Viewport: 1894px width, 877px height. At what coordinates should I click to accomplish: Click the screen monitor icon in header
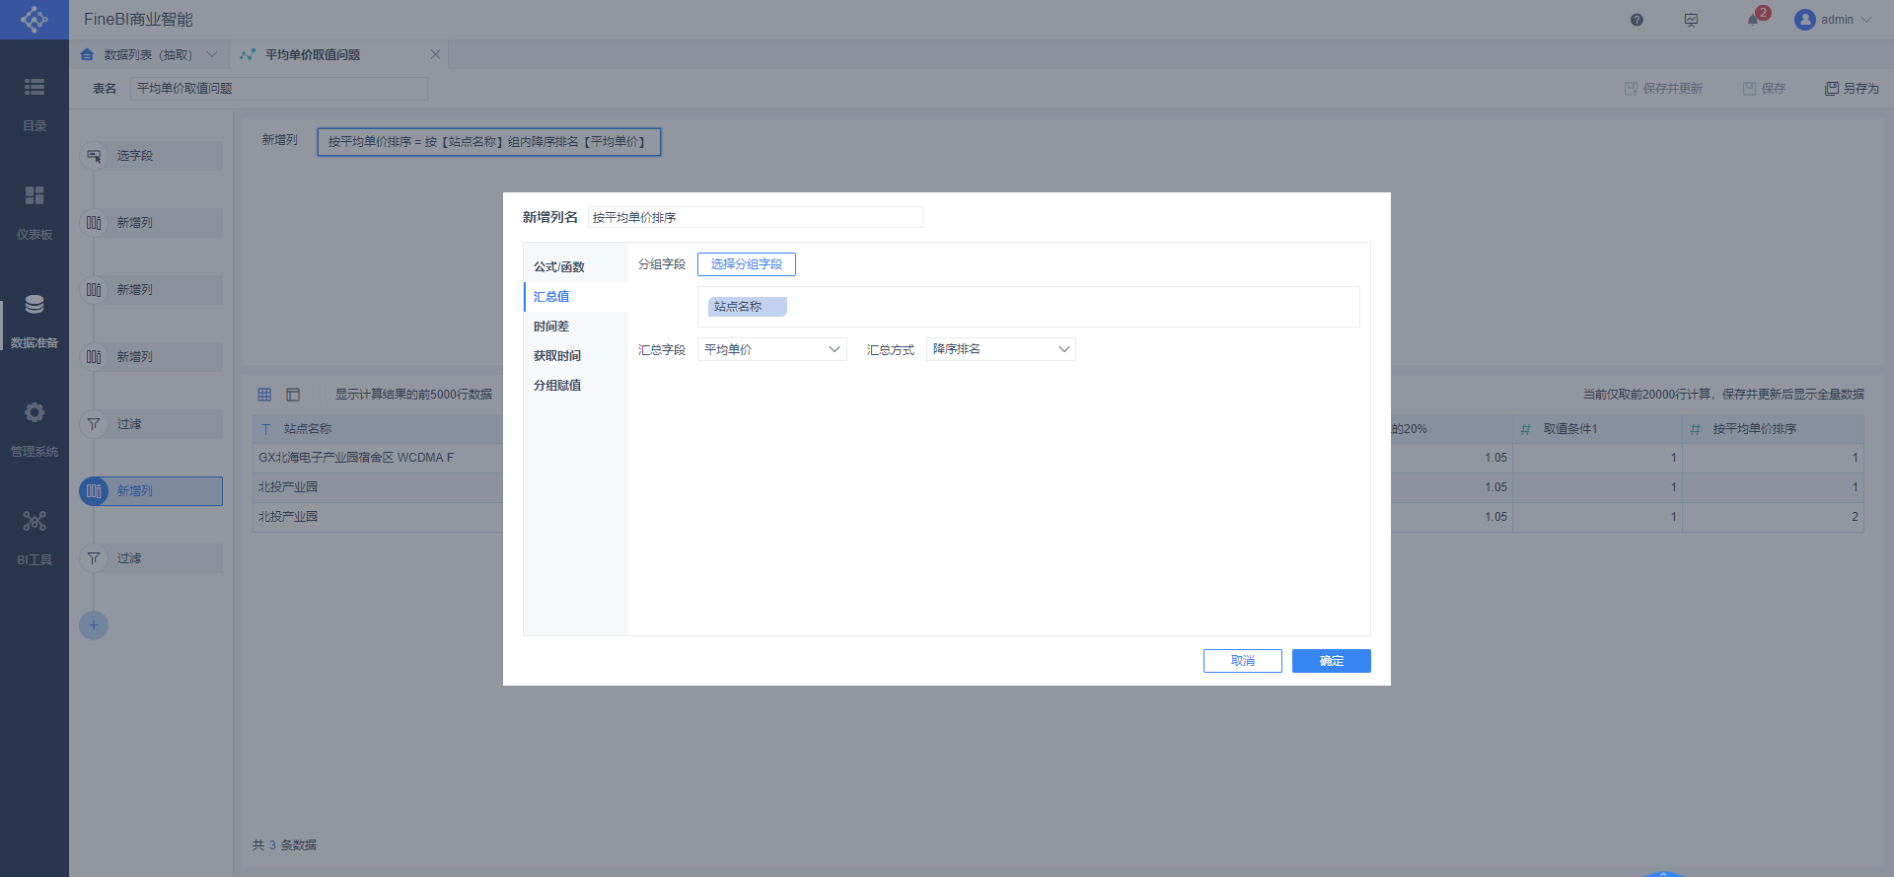coord(1691,20)
